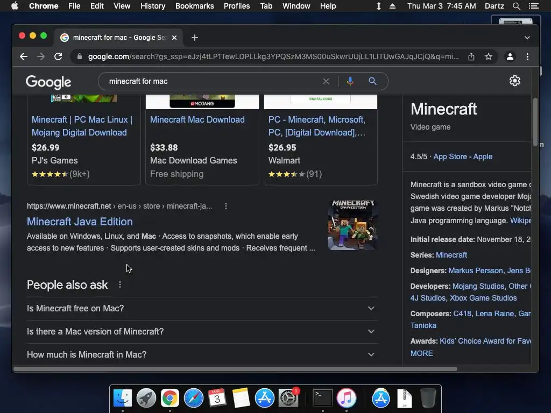This screenshot has width=551, height=413.
Task: Open the Bookmarks menu
Action: pyautogui.click(x=195, y=6)
